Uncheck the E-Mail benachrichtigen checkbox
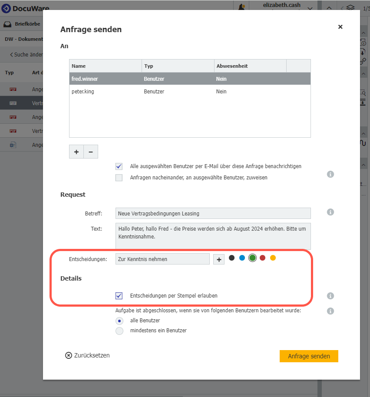Screen dimensions: 370x397 119,166
